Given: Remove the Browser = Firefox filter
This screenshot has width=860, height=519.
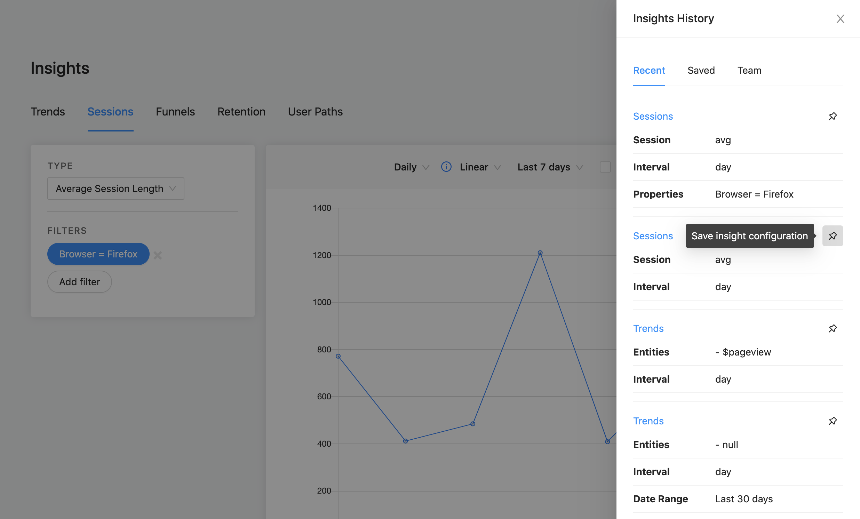Looking at the screenshot, I should pyautogui.click(x=157, y=255).
